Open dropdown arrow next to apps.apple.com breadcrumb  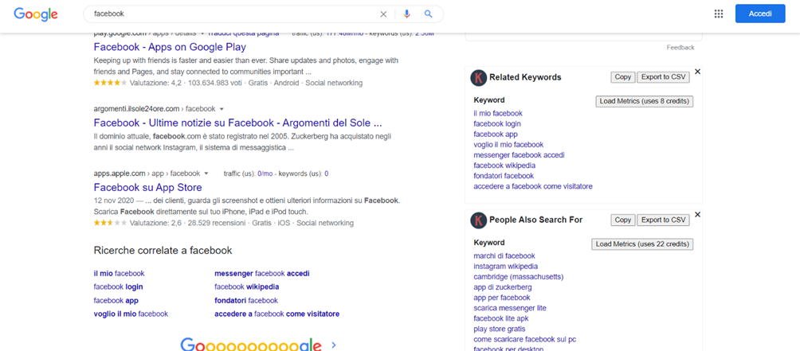(x=206, y=174)
